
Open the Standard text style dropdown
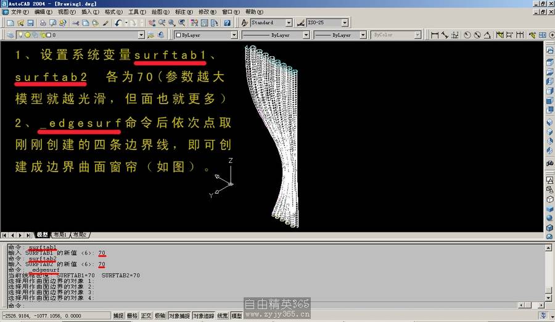289,23
